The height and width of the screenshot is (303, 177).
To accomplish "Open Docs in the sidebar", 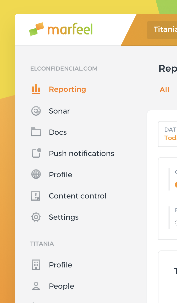I will coord(58,132).
